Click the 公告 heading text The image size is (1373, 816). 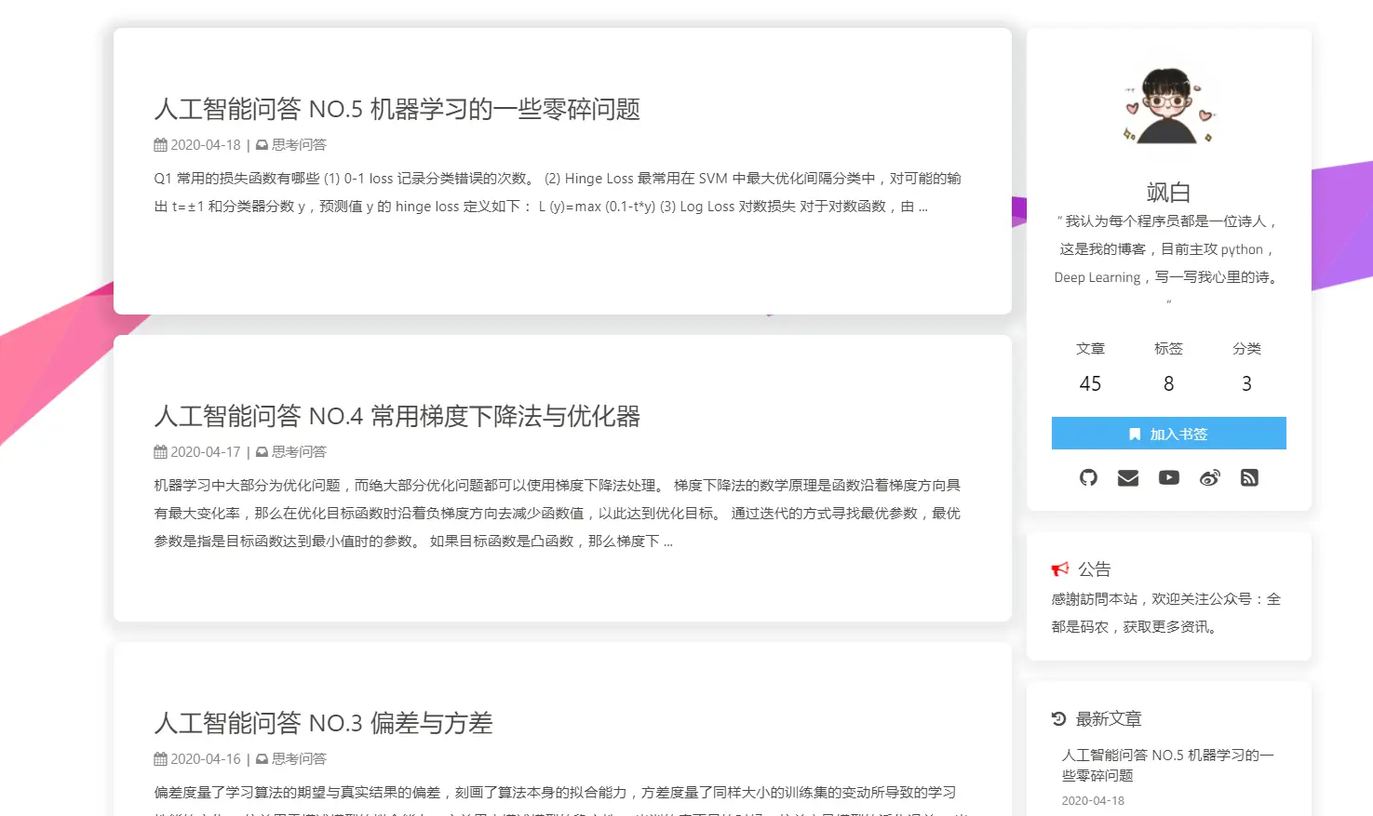point(1095,569)
